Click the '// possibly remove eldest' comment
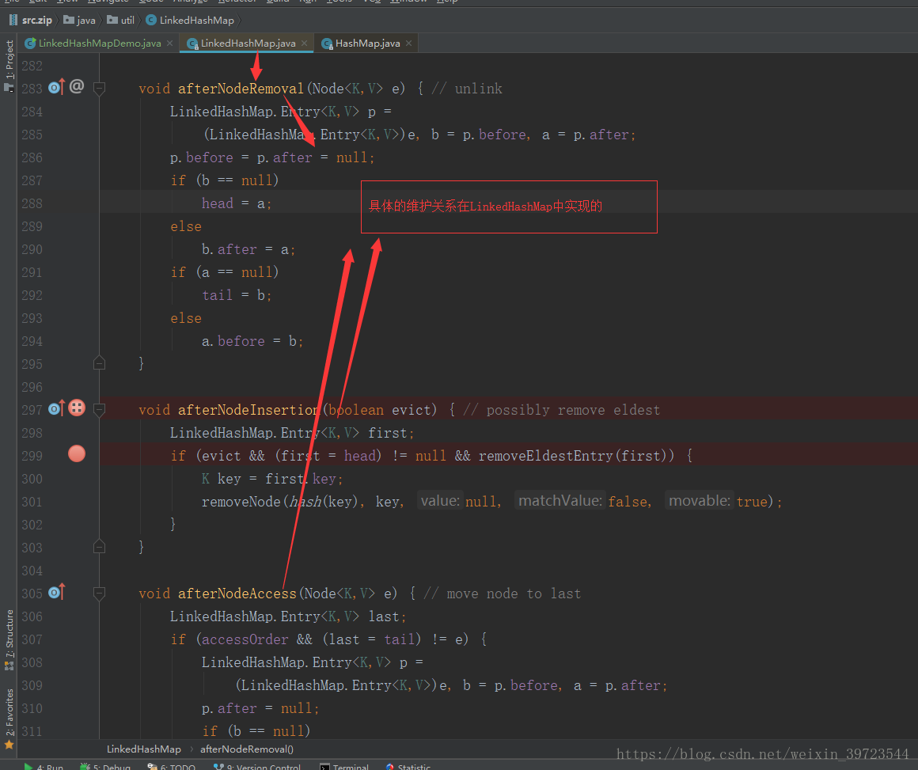 point(561,410)
